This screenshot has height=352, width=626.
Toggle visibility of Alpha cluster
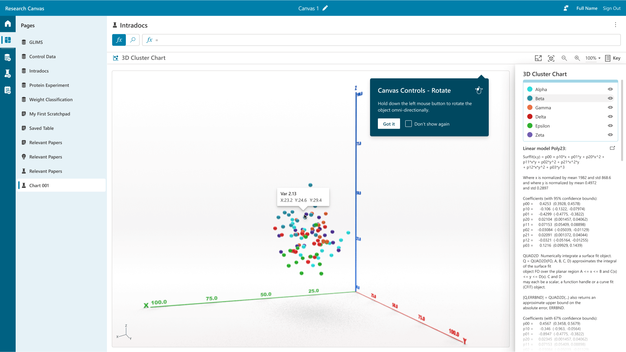pos(610,89)
